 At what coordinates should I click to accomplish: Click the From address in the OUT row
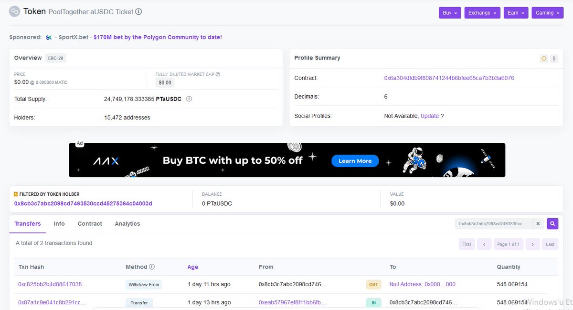293,284
